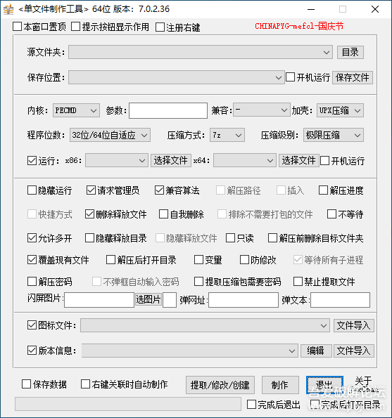The image size is (392, 418).
Task: Open 程序位数 dropdown
Action: point(110,135)
